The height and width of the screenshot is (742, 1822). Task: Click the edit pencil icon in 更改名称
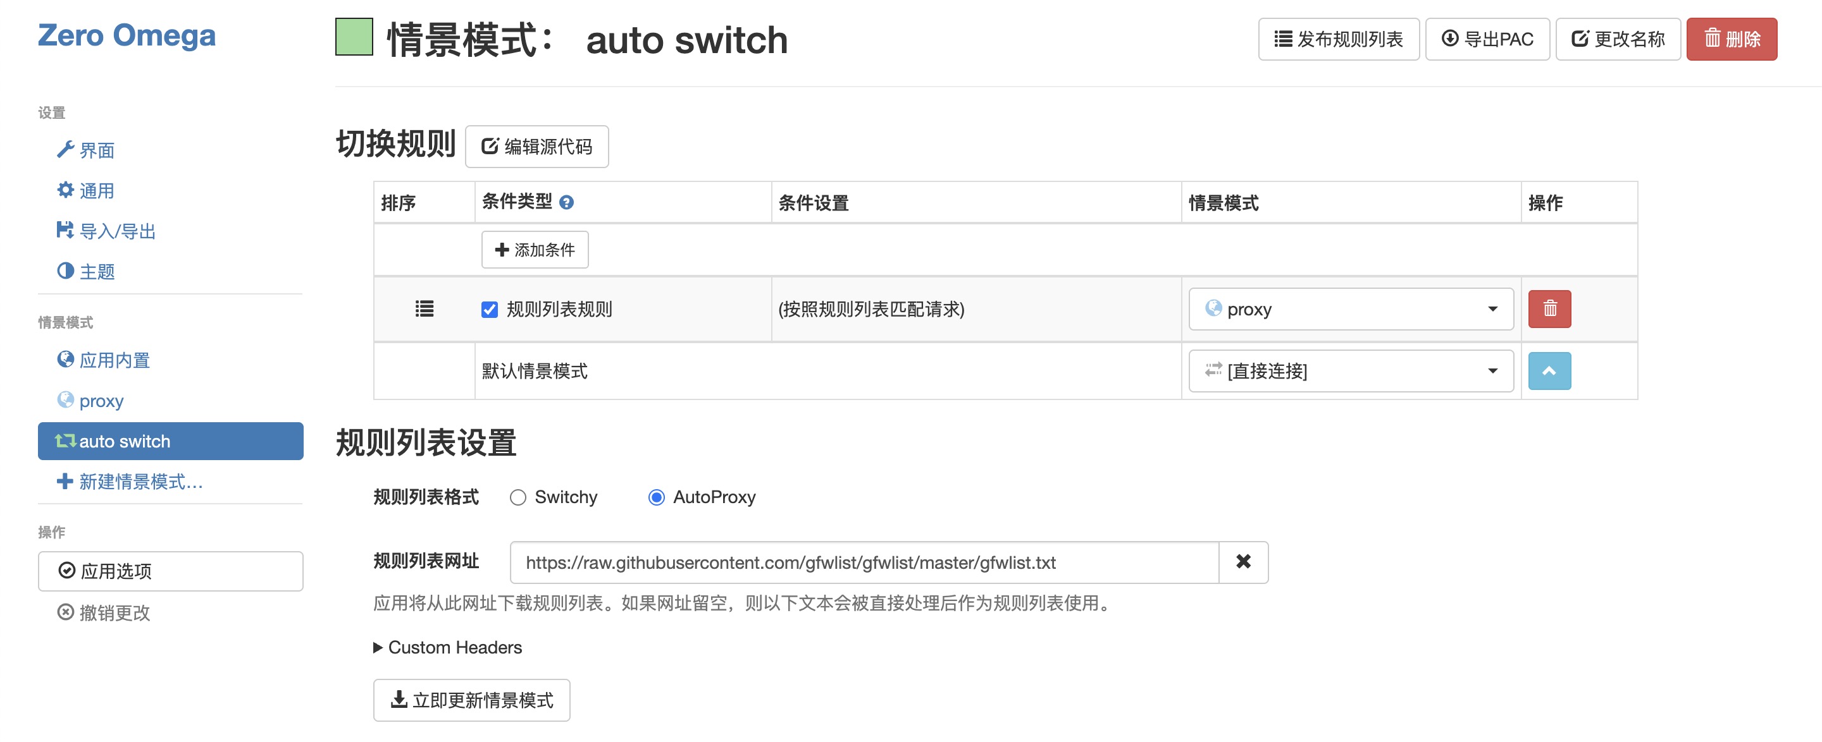tap(1580, 38)
